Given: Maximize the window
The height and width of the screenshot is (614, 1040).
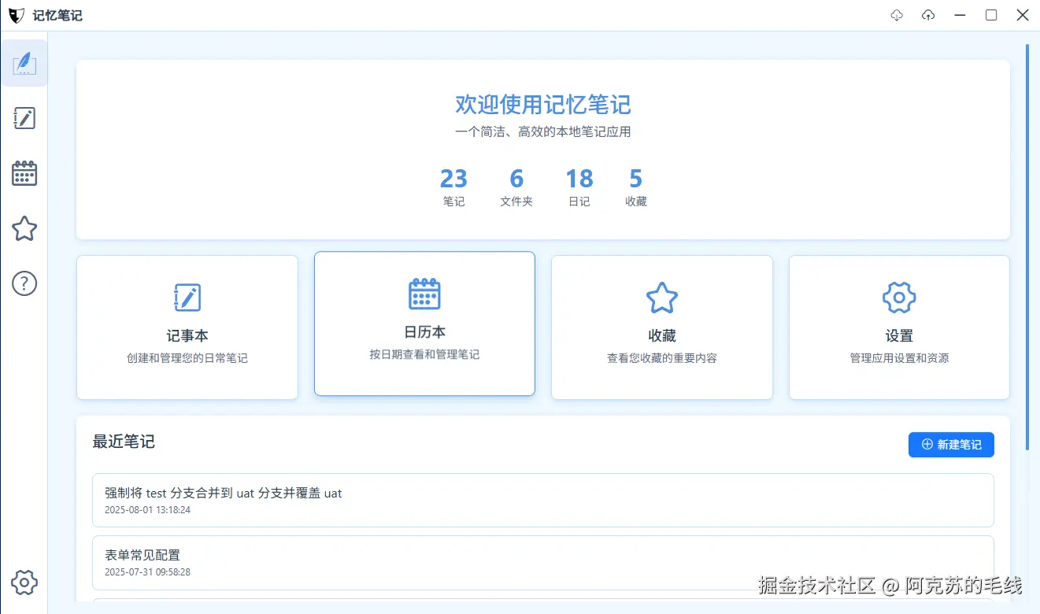Looking at the screenshot, I should tap(991, 15).
